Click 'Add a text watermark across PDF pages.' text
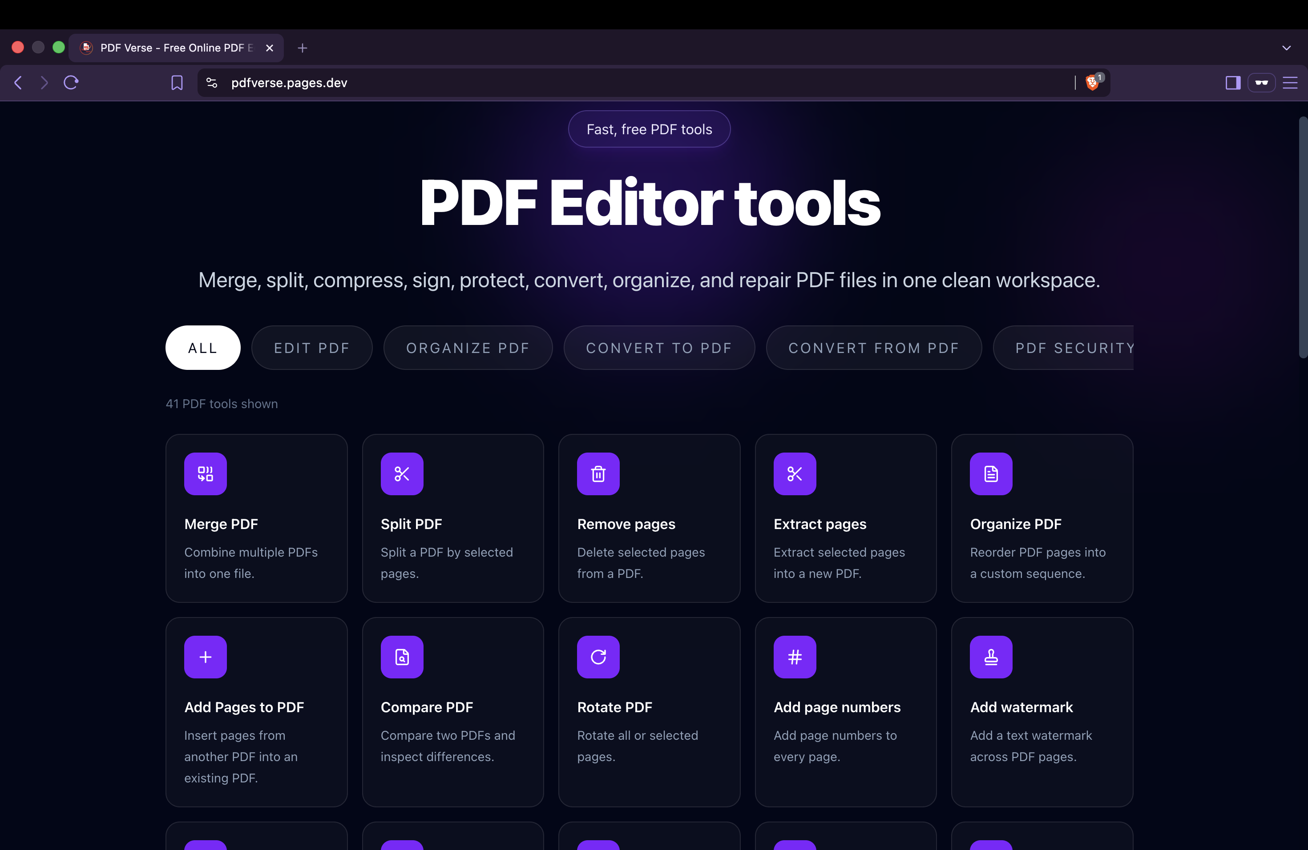 tap(1031, 746)
